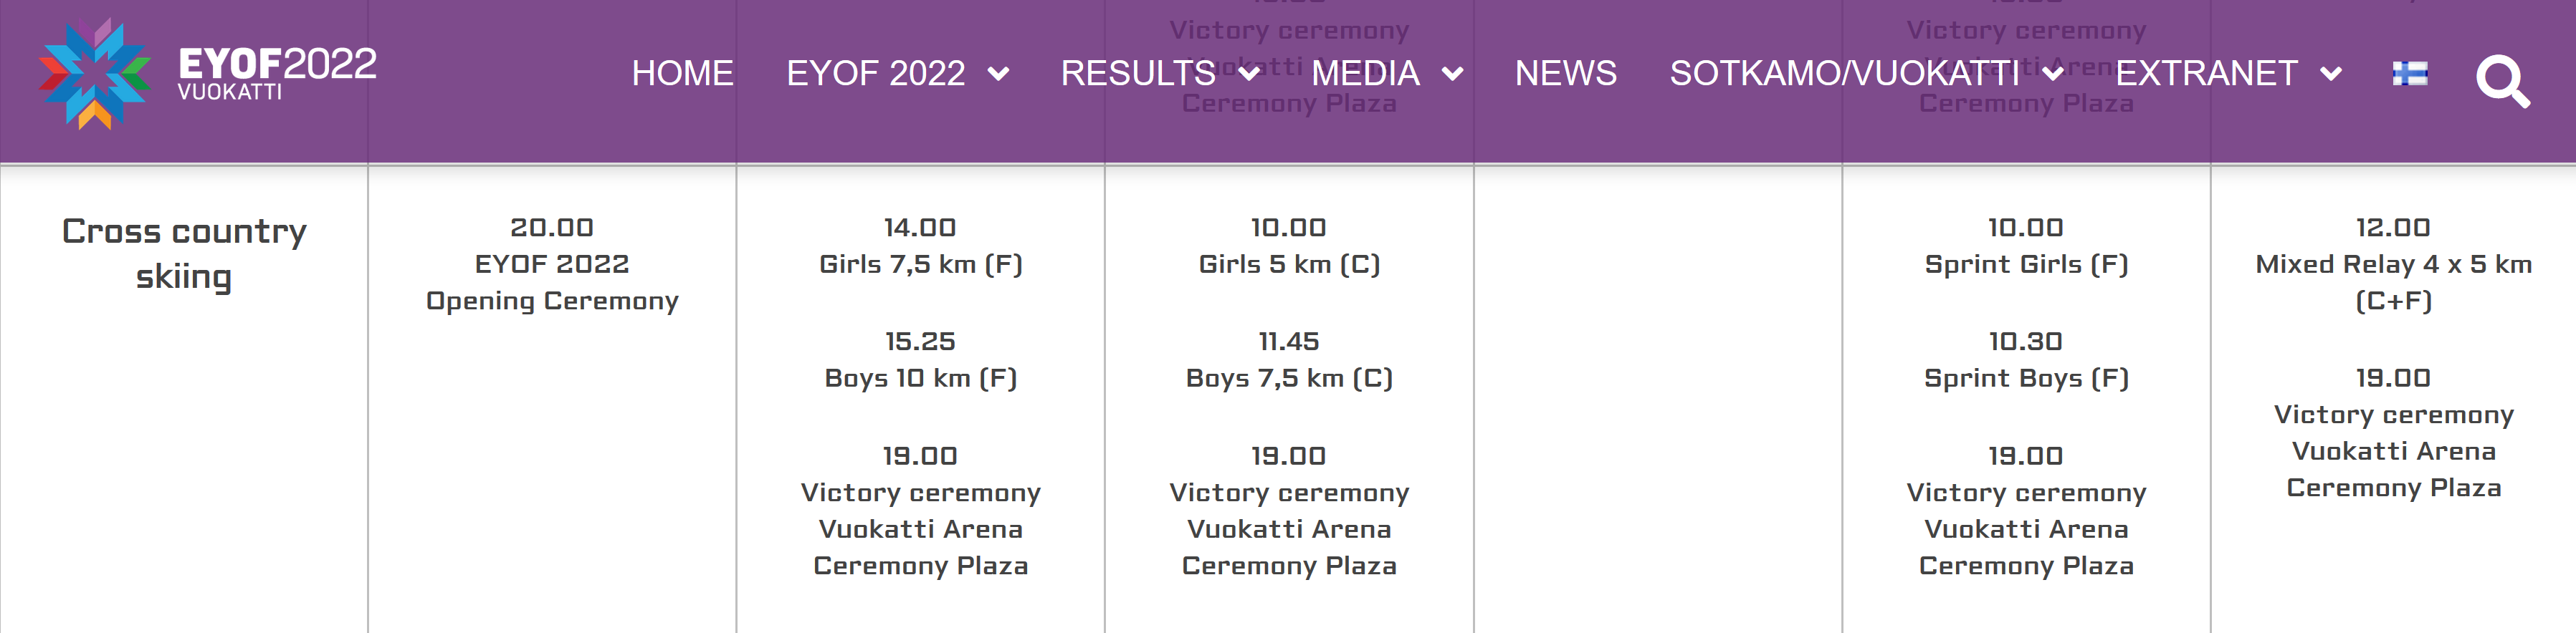The width and height of the screenshot is (2576, 633).
Task: Select the Cross country skiing row header
Action: pyautogui.click(x=184, y=253)
